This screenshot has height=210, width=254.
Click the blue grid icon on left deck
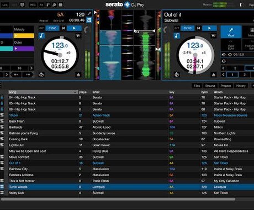point(89,20)
